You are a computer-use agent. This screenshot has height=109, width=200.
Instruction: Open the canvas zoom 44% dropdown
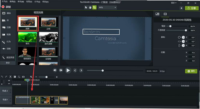click(107, 7)
